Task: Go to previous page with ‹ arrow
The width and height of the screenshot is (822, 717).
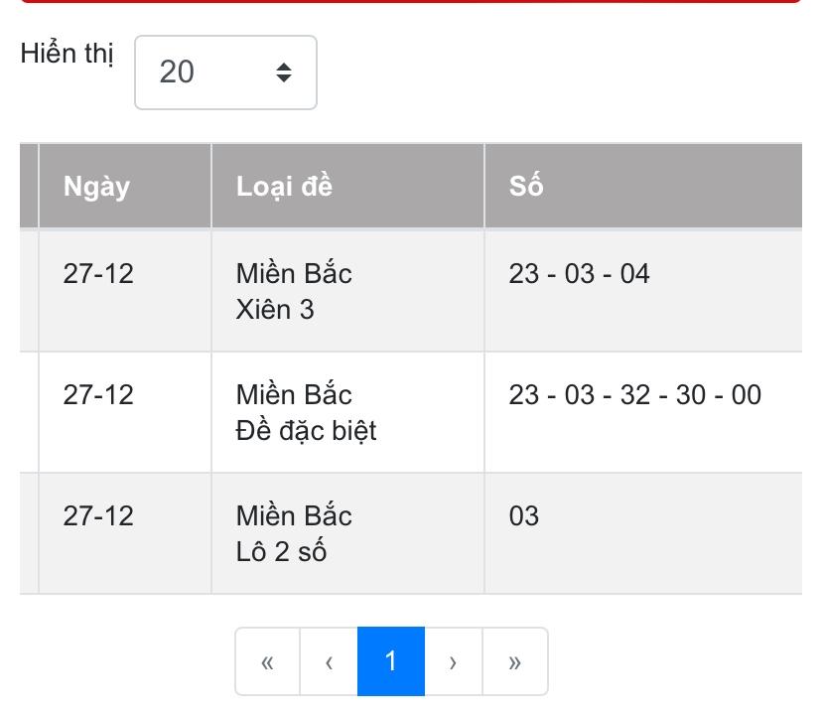Action: [x=329, y=662]
